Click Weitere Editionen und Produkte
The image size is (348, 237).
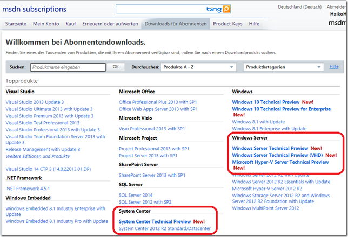pos(37,156)
